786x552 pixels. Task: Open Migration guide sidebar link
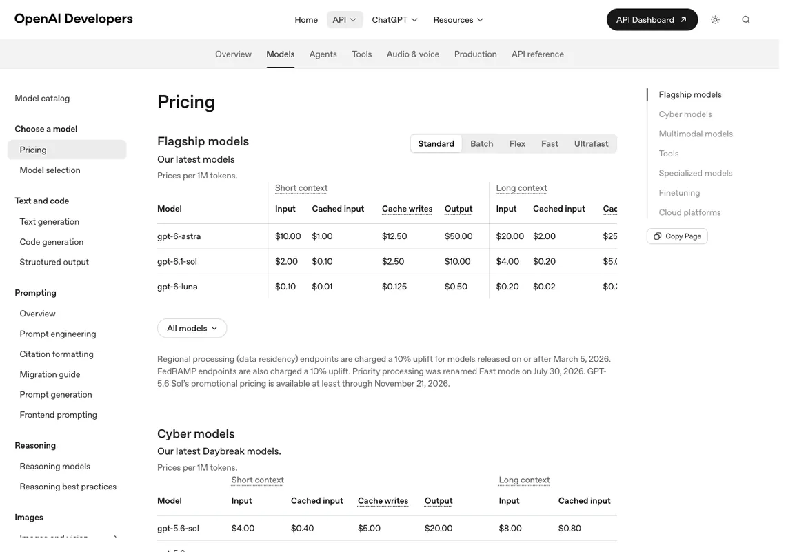point(50,374)
